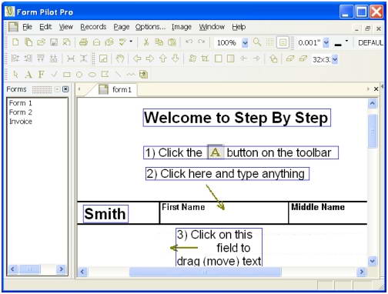
Task: Close the Forms panel
Action: click(x=65, y=89)
